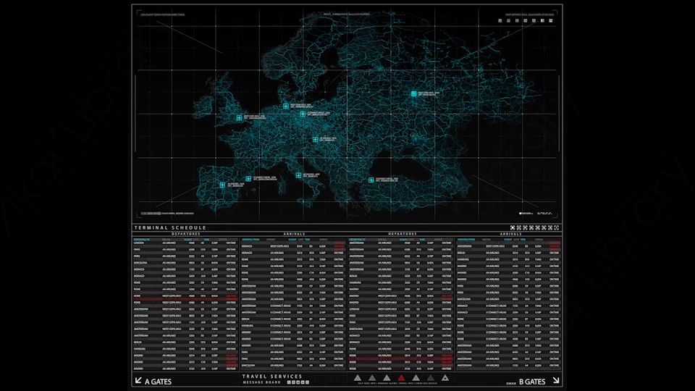Click the first Message Board indicator square
Image resolution: width=695 pixels, height=391 pixels.
click(289, 382)
